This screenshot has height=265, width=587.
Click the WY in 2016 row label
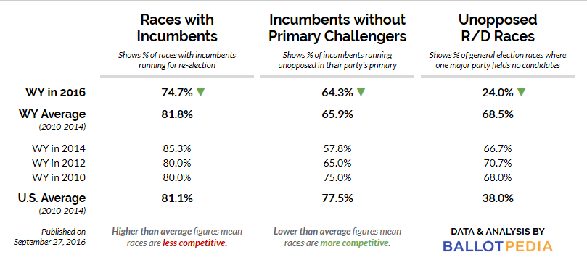pyautogui.click(x=55, y=93)
